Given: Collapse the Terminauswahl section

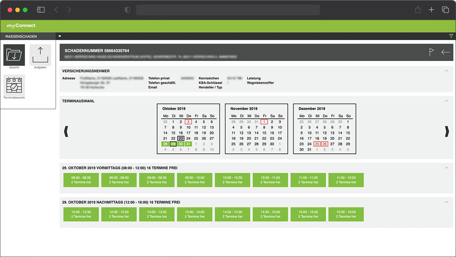Looking at the screenshot, I should pyautogui.click(x=446, y=101).
